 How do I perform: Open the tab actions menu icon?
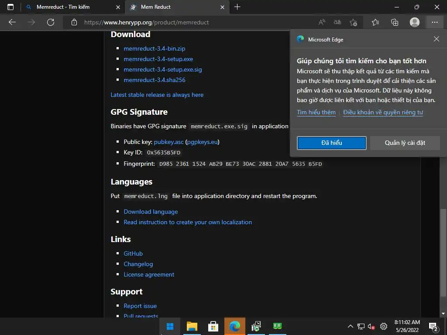(10, 7)
